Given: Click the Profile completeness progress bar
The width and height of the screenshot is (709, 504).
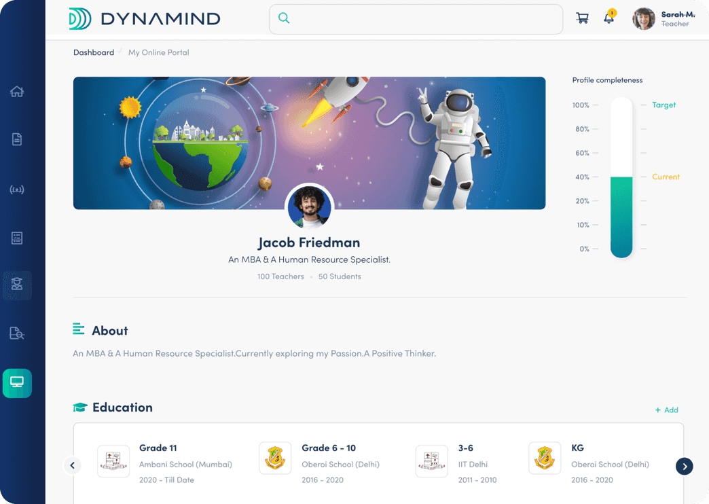Looking at the screenshot, I should [x=621, y=178].
